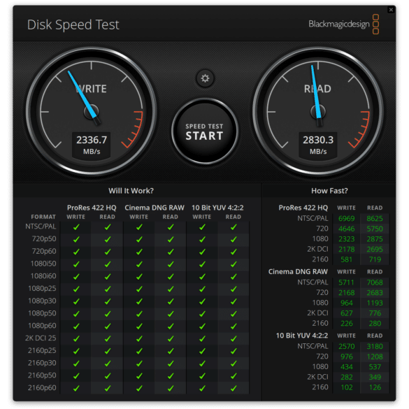Viewport: 409px width, 409px height.
Task: Click Cinema DNG RAW heading in How Fast panel
Action: click(298, 271)
